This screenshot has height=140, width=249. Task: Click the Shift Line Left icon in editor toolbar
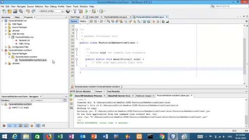click(144, 21)
